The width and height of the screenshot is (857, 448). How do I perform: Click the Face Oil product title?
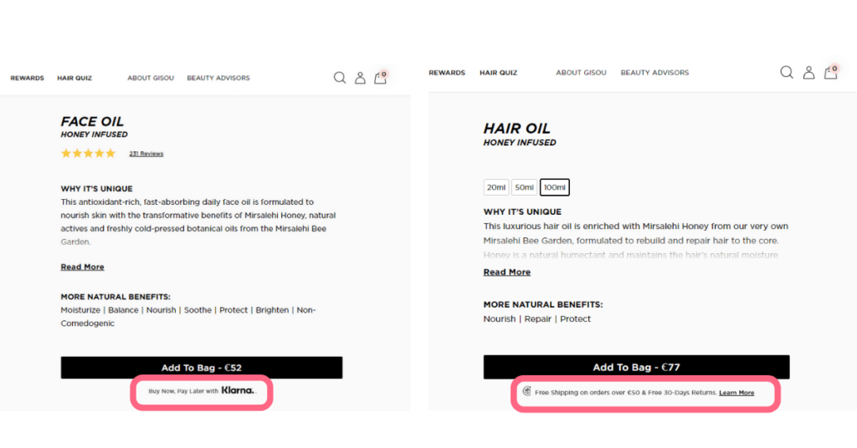[x=92, y=121]
